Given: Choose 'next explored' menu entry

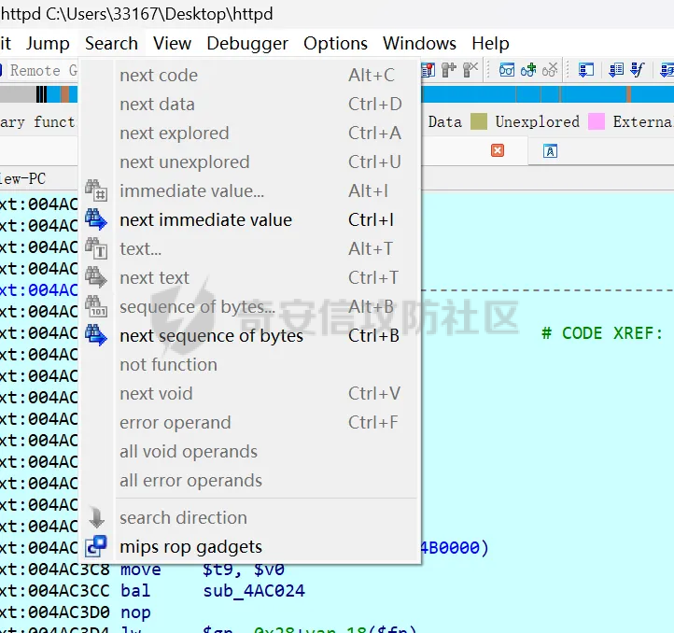Looking at the screenshot, I should [248, 133].
